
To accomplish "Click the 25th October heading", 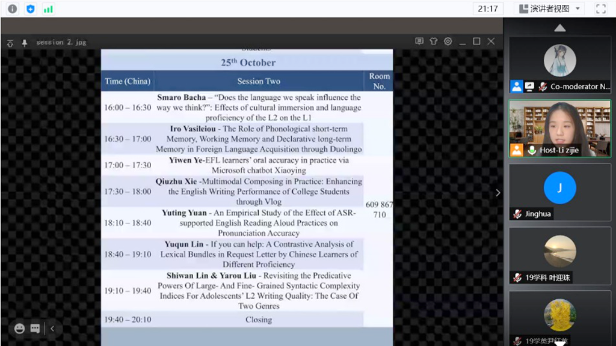I will pos(248,62).
